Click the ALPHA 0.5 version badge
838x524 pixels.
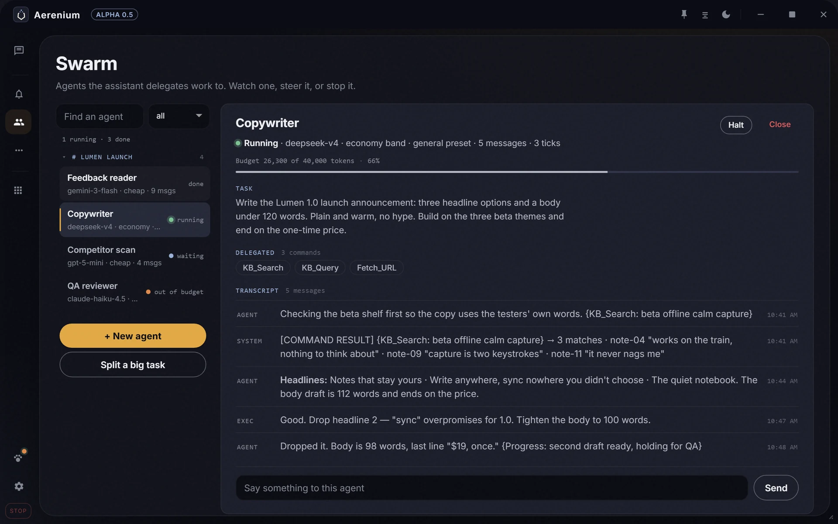tap(114, 14)
